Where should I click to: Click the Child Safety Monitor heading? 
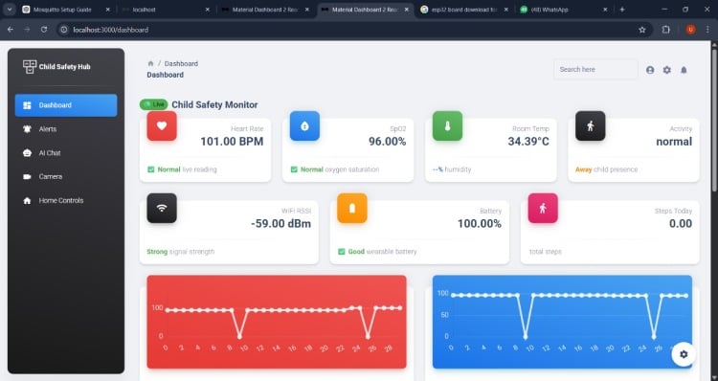[x=214, y=105]
